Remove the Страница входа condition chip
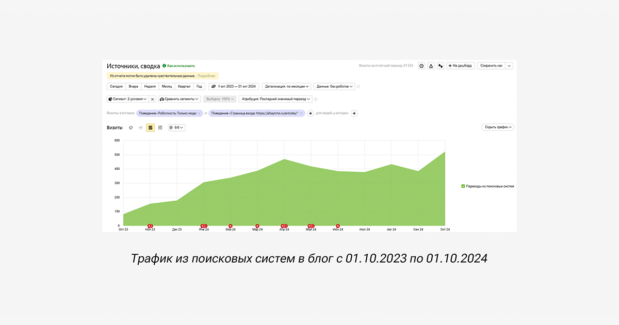 click(301, 113)
